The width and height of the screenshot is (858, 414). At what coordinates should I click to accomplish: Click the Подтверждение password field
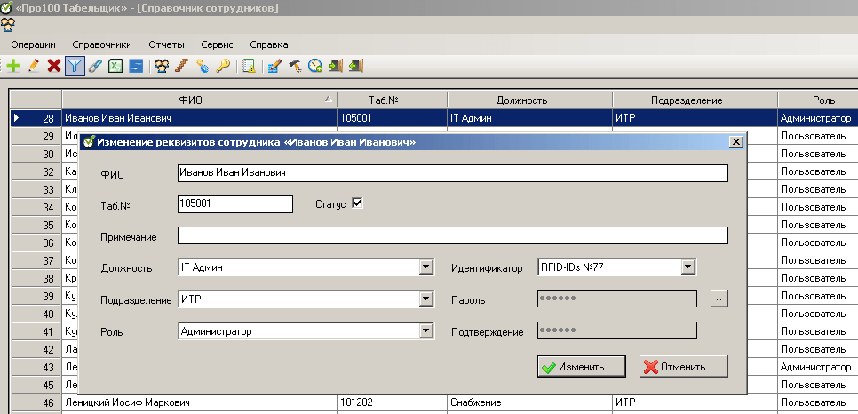(x=617, y=330)
